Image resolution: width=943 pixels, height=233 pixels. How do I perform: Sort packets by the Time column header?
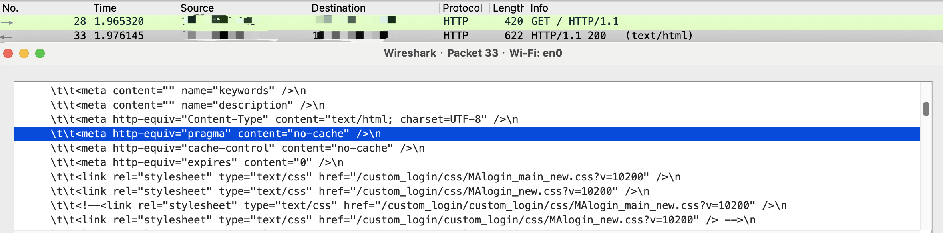pyautogui.click(x=105, y=8)
